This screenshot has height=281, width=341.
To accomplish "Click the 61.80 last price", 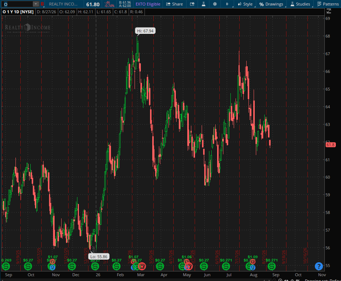I will pyautogui.click(x=93, y=4).
